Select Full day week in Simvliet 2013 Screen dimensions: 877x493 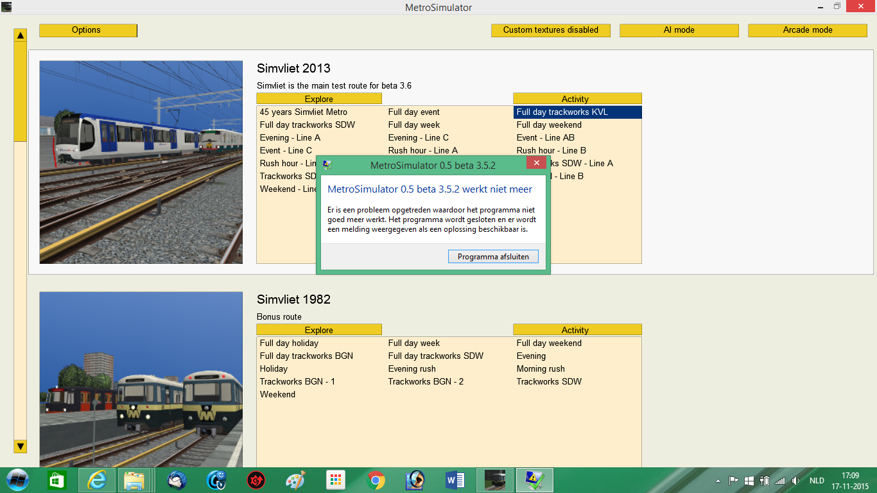pos(414,125)
